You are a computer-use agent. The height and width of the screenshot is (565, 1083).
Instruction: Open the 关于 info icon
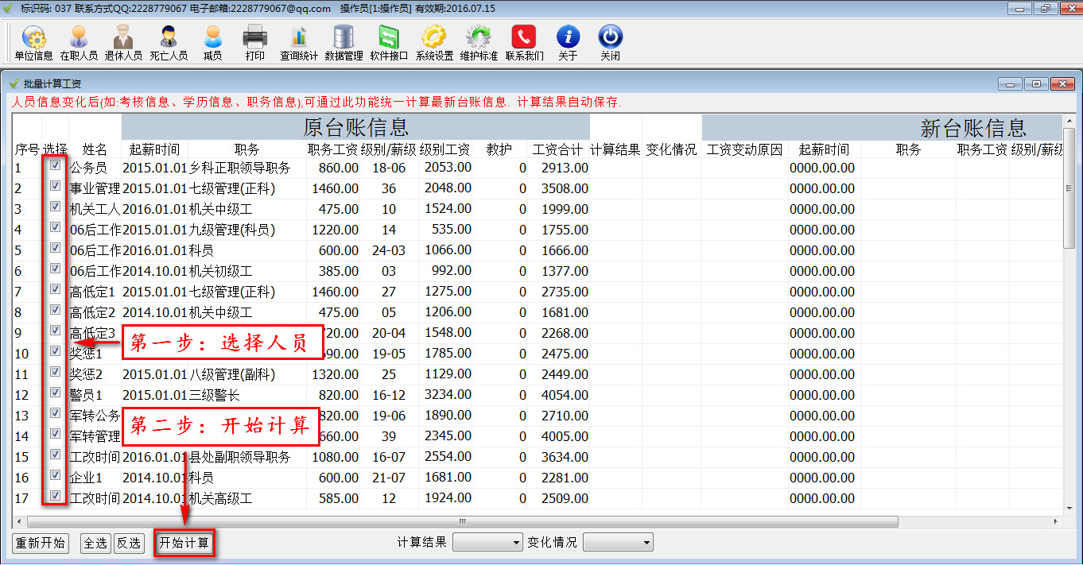pos(568,43)
